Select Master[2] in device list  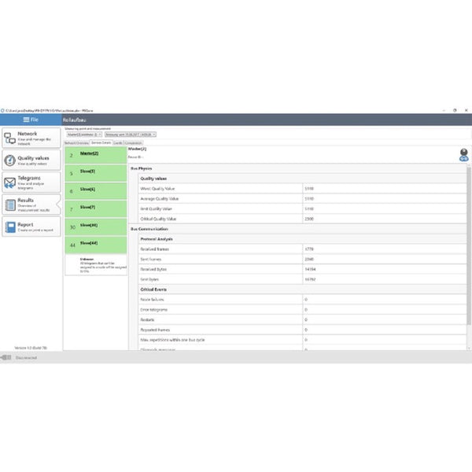coord(96,155)
